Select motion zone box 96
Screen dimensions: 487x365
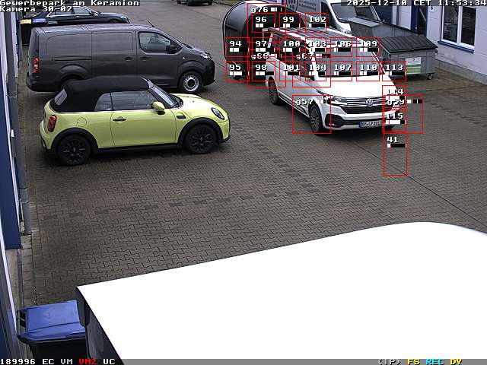click(261, 24)
